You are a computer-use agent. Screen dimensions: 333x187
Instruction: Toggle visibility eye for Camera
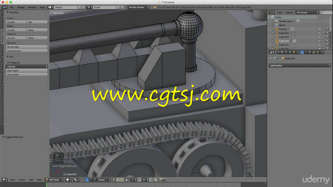click(x=319, y=29)
